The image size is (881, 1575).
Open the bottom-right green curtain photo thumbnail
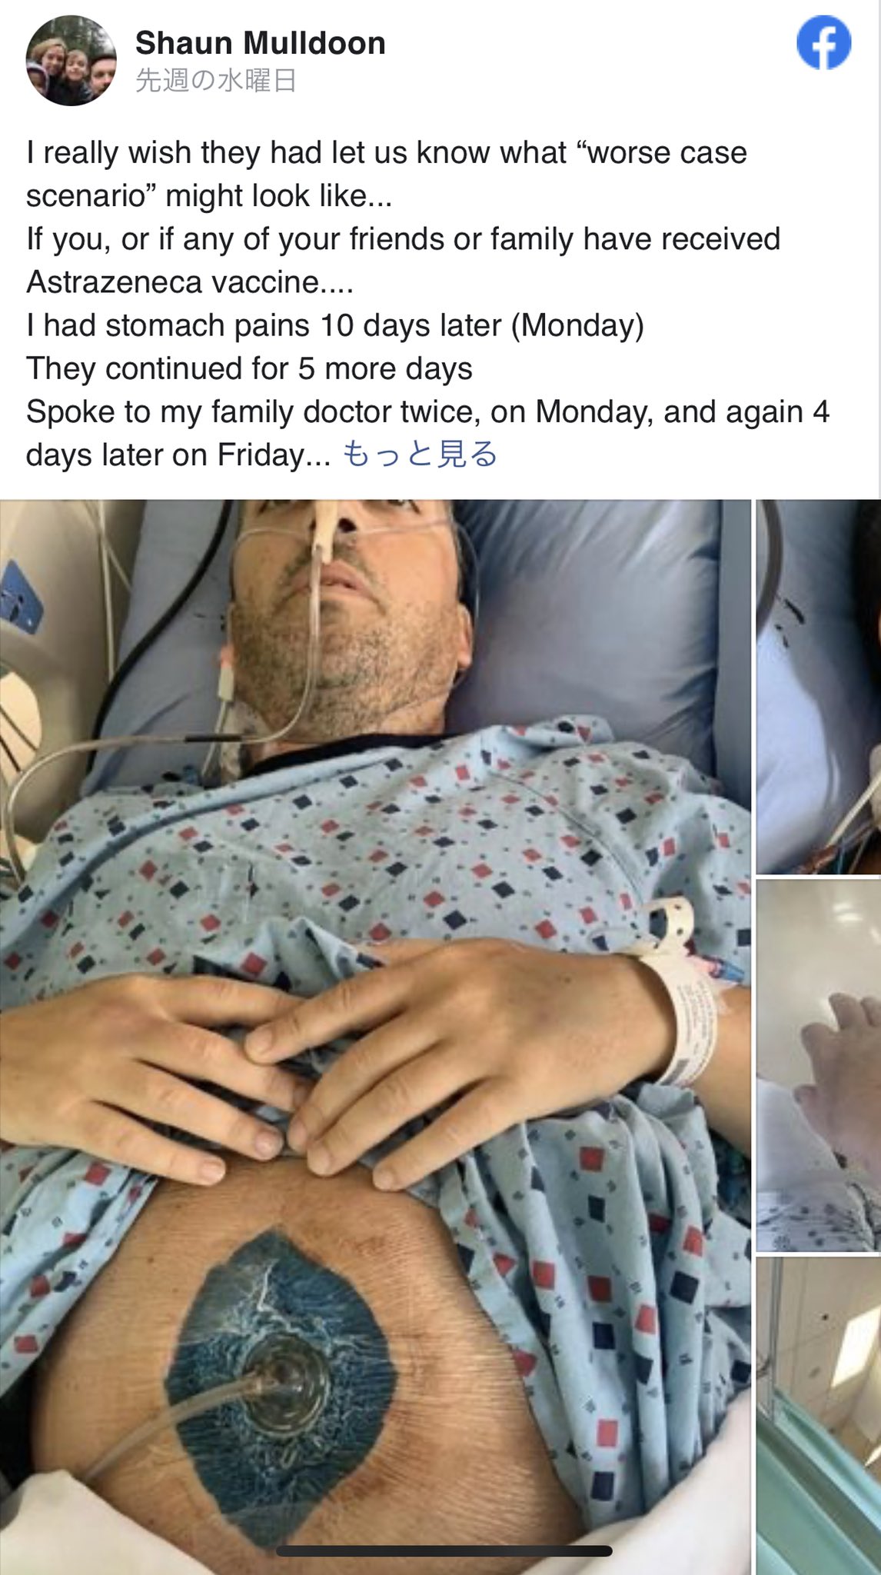pos(819,1415)
